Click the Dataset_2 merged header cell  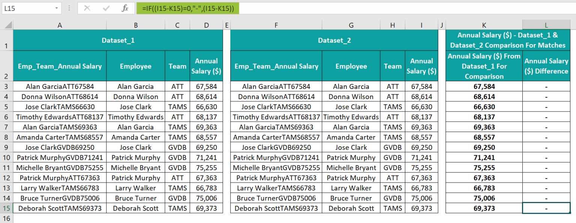click(x=334, y=40)
